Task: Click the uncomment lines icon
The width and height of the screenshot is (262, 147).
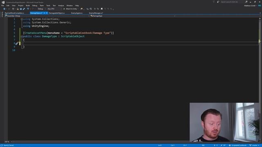Action: pyautogui.click(x=98, y=9)
